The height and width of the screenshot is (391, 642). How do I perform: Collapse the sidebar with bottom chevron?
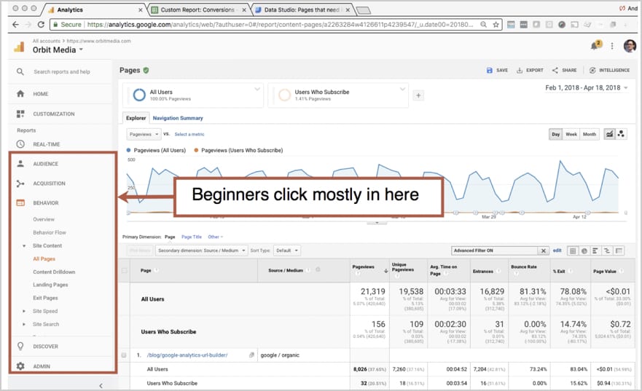tap(101, 386)
